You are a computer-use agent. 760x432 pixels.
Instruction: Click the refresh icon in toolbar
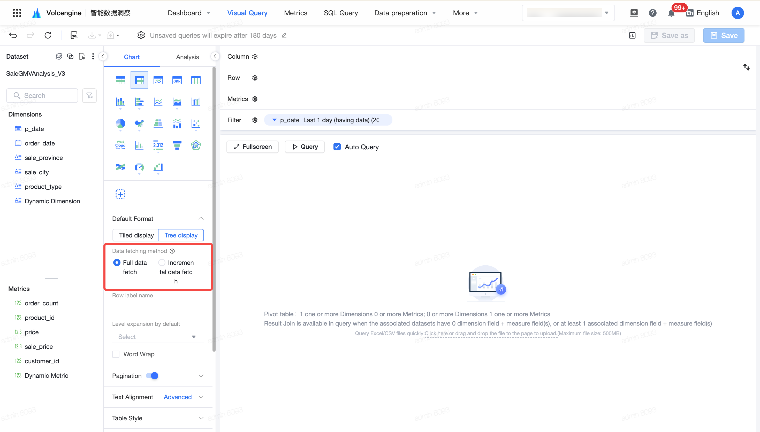(48, 35)
